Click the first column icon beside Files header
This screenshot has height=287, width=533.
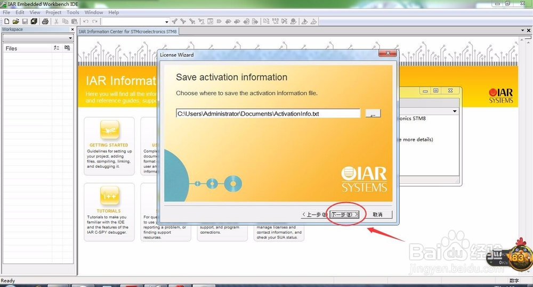tap(56, 48)
